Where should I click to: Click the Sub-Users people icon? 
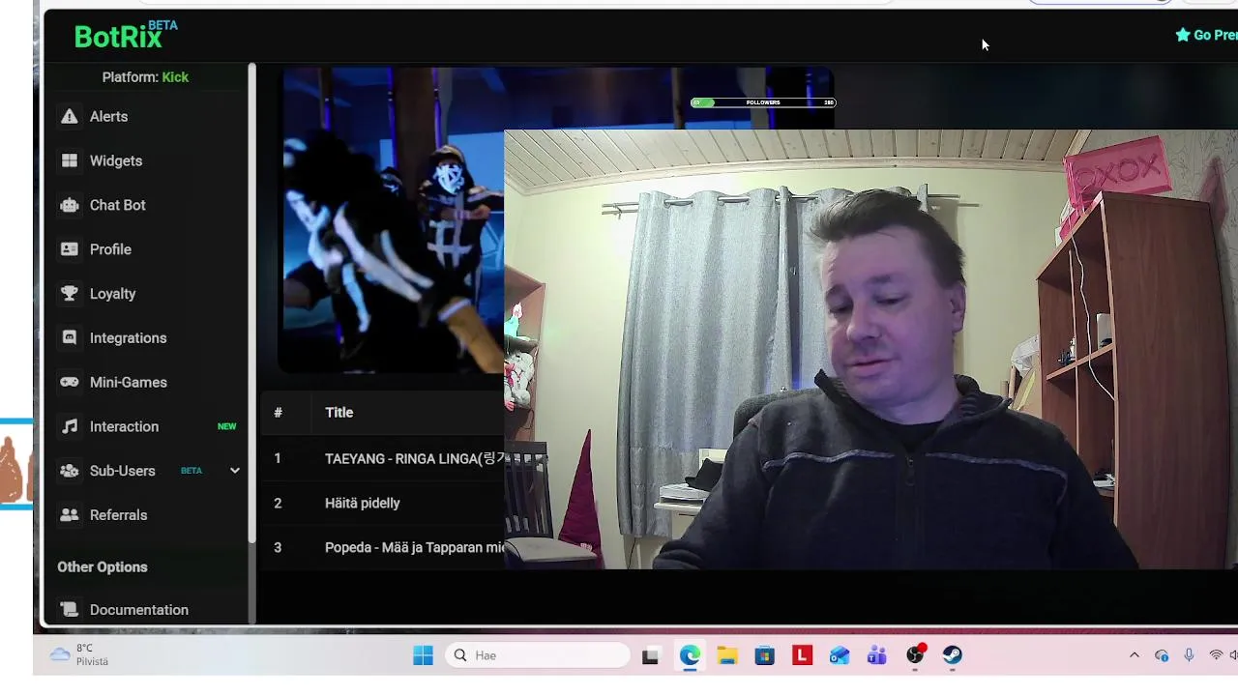pyautogui.click(x=70, y=471)
